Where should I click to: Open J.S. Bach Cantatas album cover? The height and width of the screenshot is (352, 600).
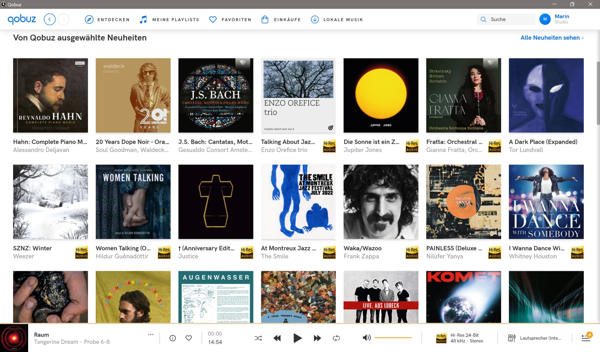[216, 95]
